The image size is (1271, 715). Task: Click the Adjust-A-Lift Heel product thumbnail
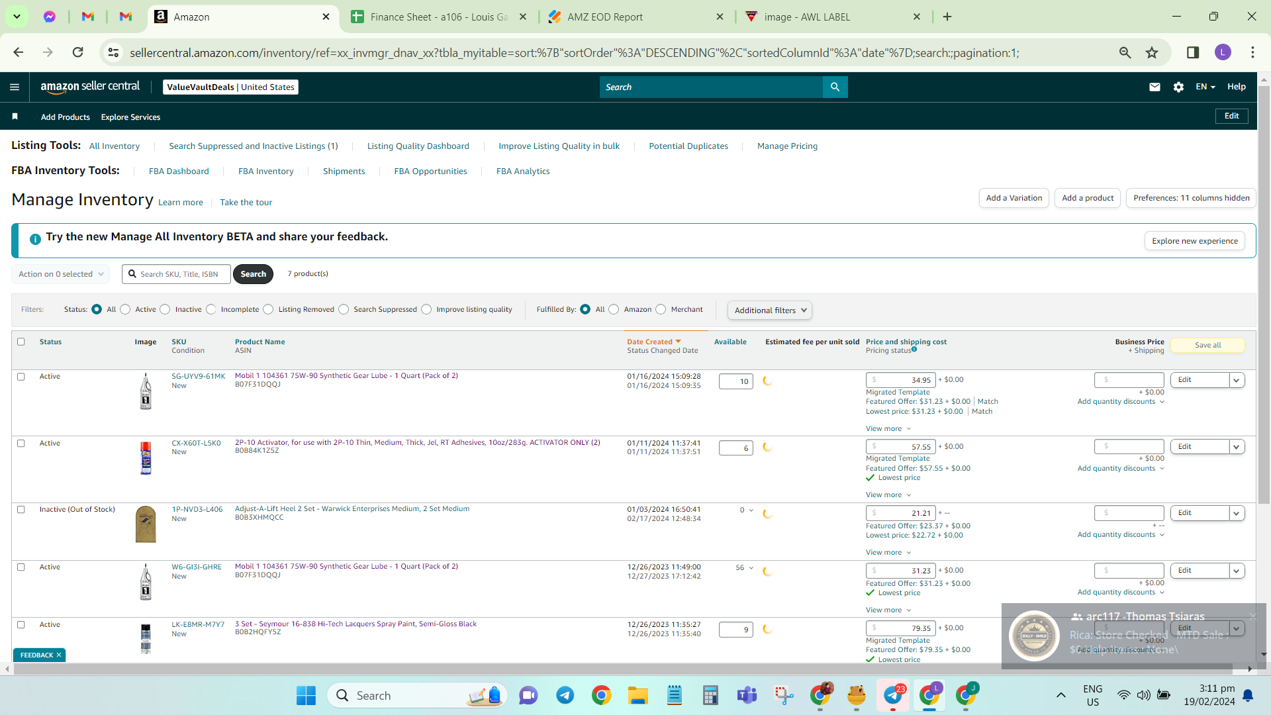[x=146, y=524]
